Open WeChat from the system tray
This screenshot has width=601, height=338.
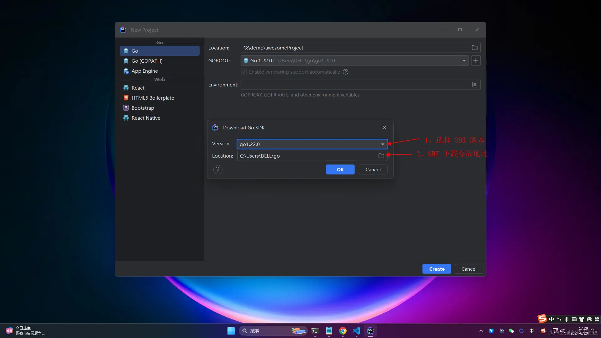[x=511, y=331]
